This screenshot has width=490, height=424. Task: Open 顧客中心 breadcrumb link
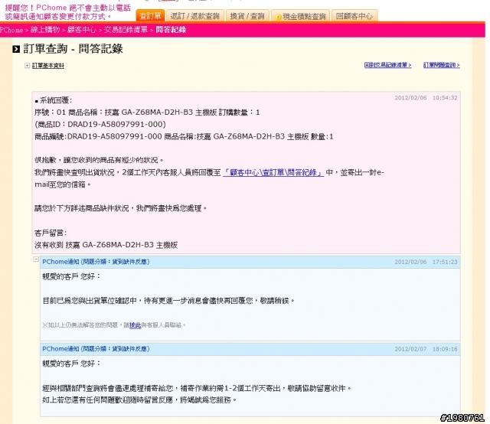[x=82, y=30]
